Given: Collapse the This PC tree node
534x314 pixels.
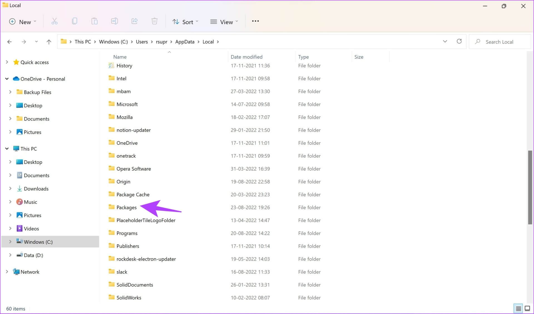Looking at the screenshot, I should point(7,149).
